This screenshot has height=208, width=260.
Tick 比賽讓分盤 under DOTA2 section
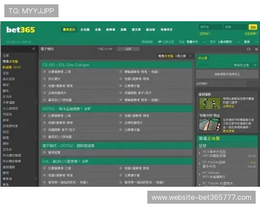point(121,130)
